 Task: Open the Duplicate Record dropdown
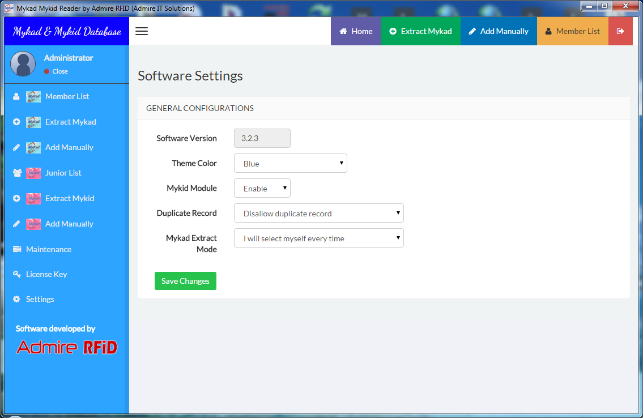coord(318,214)
